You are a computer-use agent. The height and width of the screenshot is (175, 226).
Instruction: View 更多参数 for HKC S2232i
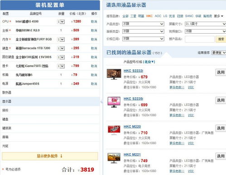[177, 87]
